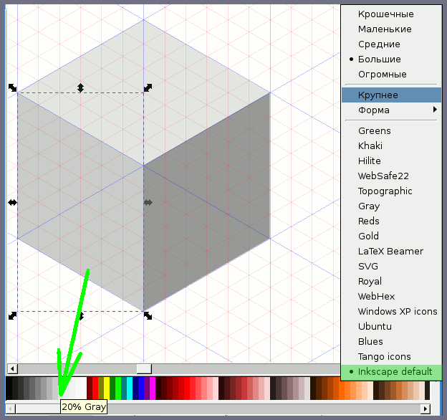Choose the LaTeX Beamer palette

point(390,252)
